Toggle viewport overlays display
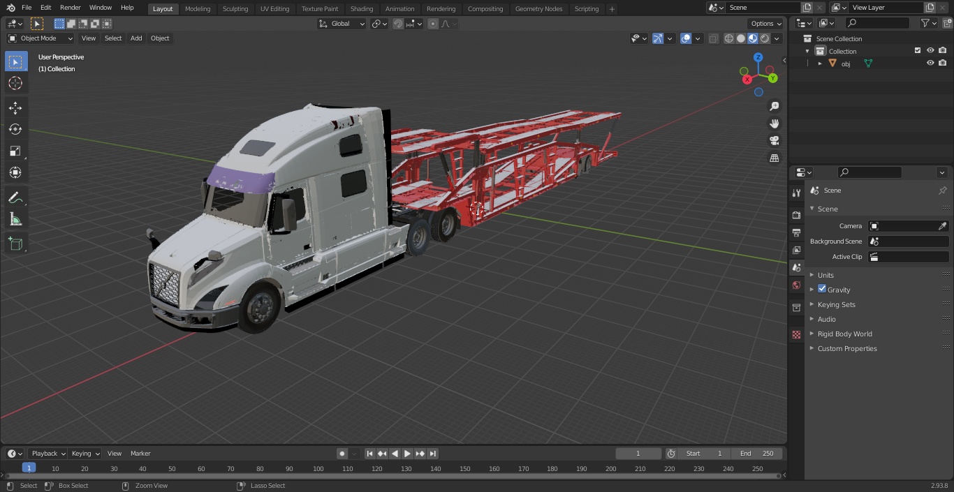Image resolution: width=954 pixels, height=492 pixels. coord(686,38)
